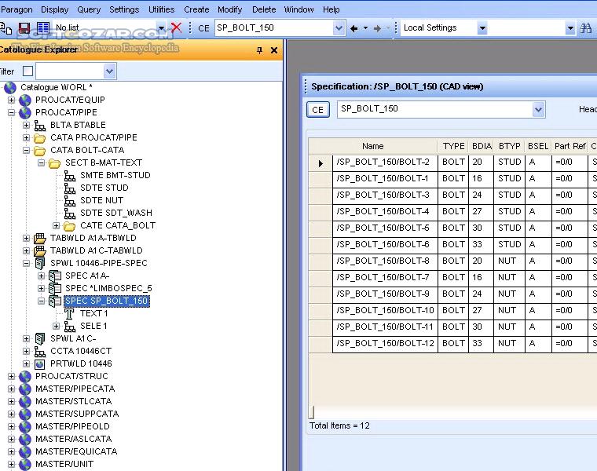Open the Modify menu

[x=229, y=9]
